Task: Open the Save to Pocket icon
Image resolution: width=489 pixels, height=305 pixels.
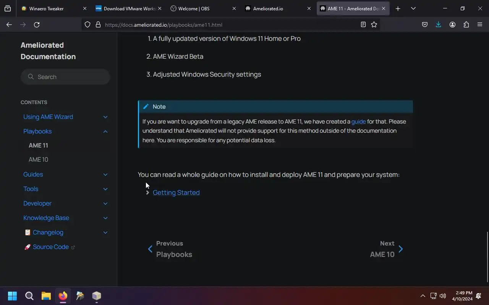Action: tap(425, 25)
